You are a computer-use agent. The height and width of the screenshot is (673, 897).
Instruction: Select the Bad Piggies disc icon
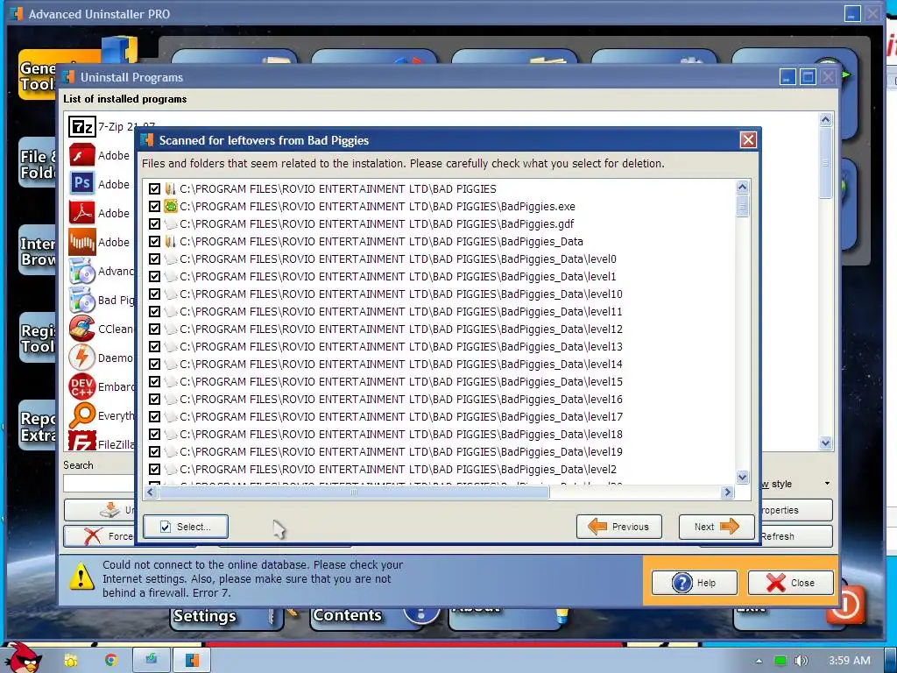click(x=81, y=300)
